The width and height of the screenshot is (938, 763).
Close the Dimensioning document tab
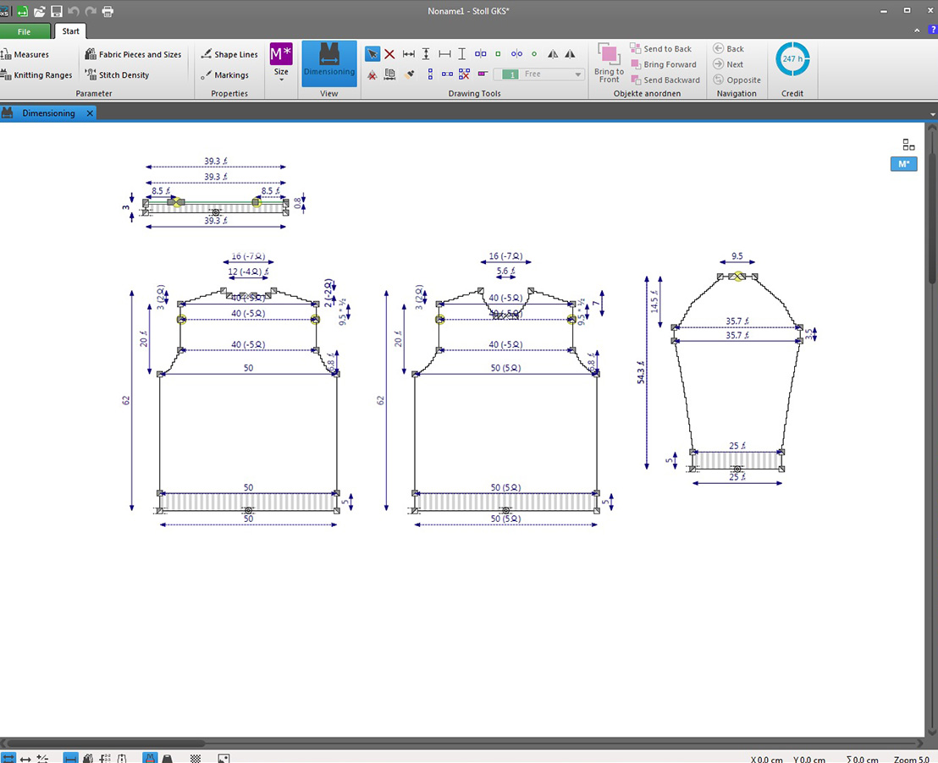click(90, 113)
